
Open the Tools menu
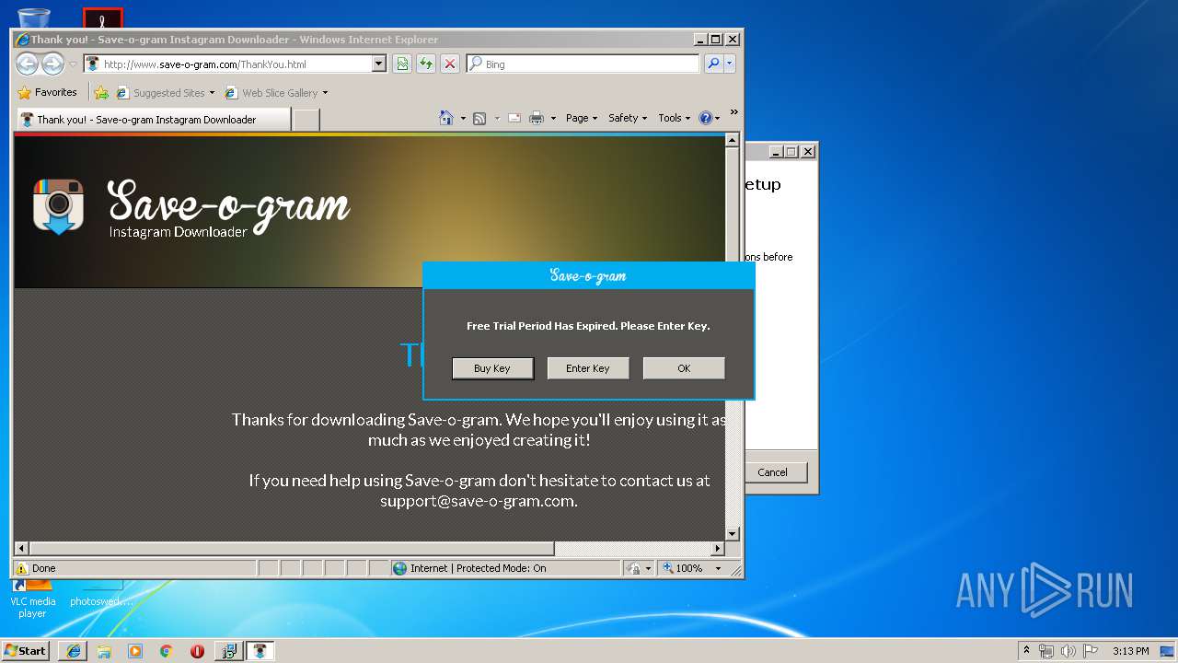(x=674, y=118)
